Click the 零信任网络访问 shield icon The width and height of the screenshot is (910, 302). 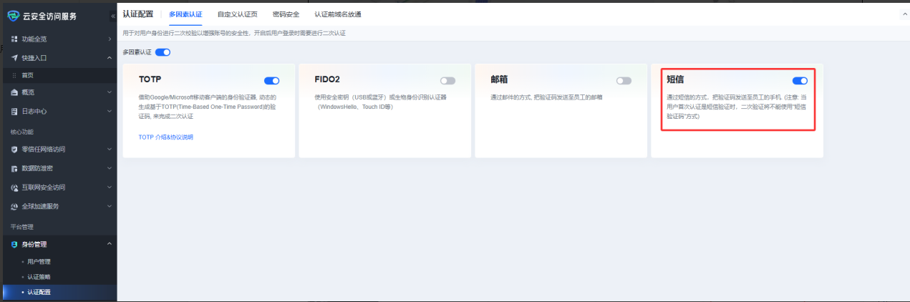coord(14,150)
